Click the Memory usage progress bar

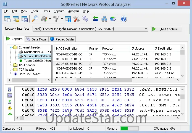click(130, 129)
